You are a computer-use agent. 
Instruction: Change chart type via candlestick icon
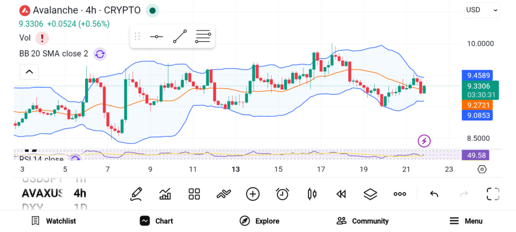[311, 194]
